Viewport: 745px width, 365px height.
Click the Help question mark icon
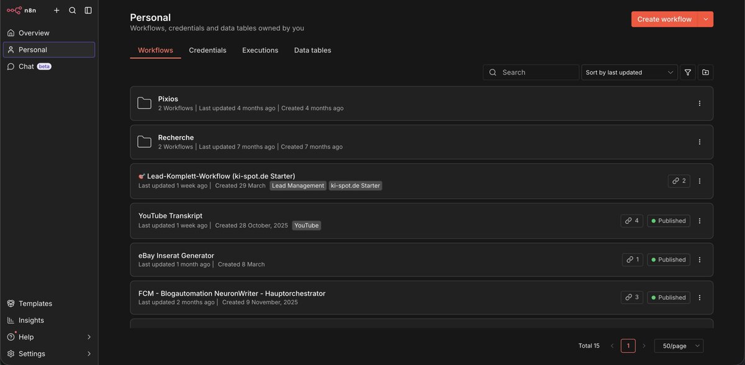11,337
